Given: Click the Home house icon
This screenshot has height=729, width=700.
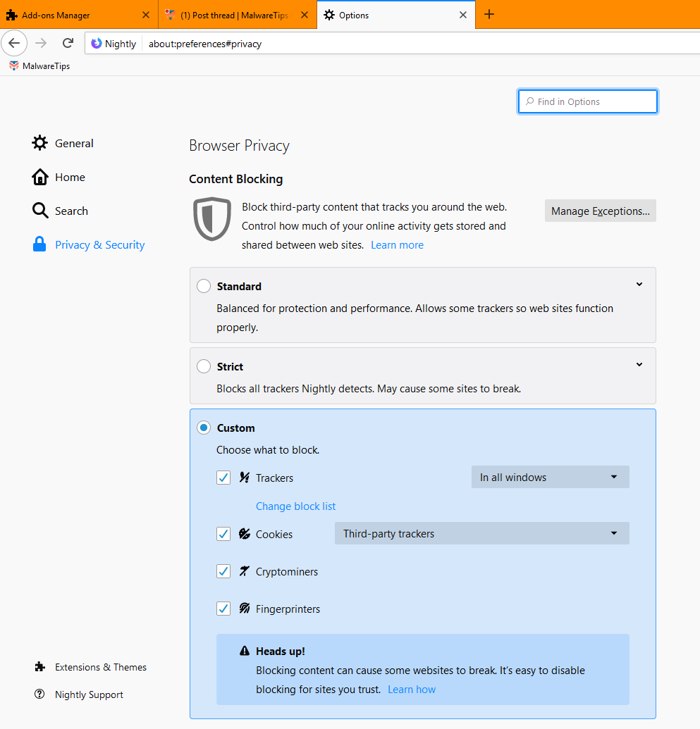Looking at the screenshot, I should (x=40, y=177).
